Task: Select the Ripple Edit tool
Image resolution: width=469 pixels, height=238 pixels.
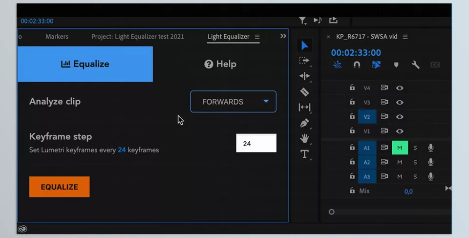Action: coord(304,76)
